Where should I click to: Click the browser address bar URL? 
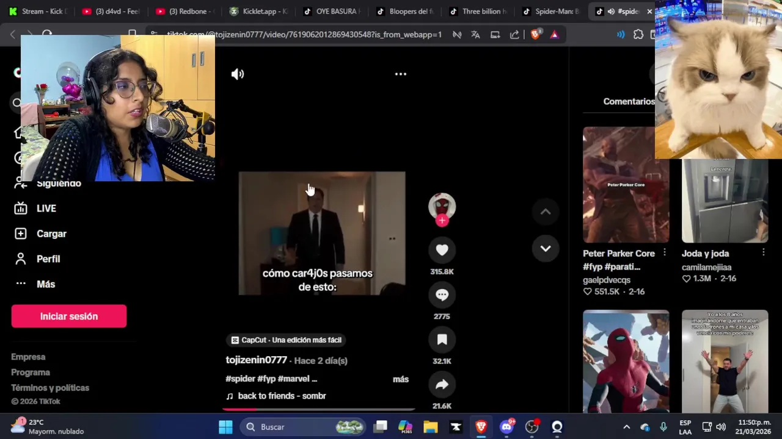pos(304,35)
